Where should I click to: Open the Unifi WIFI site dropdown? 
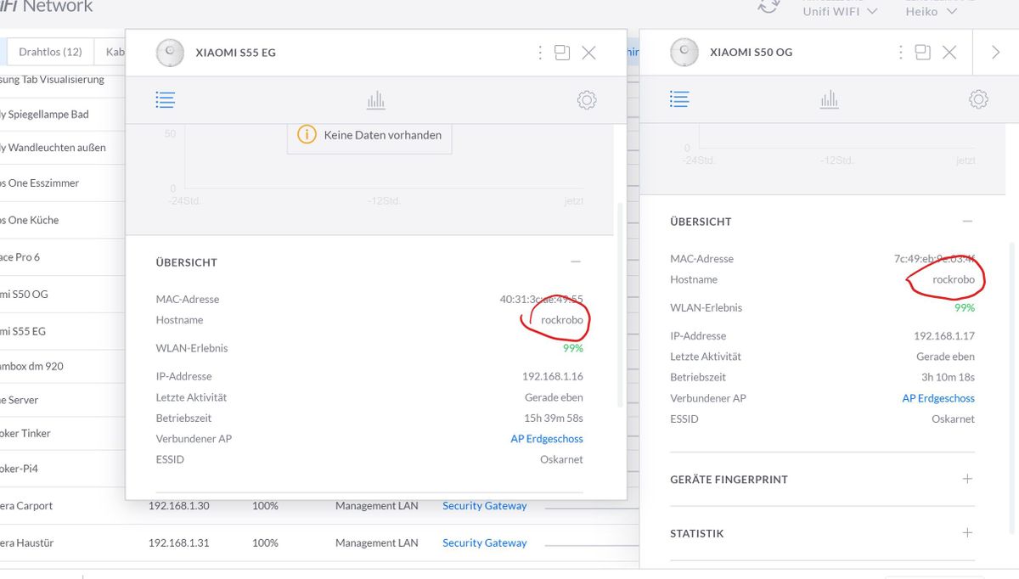click(840, 12)
